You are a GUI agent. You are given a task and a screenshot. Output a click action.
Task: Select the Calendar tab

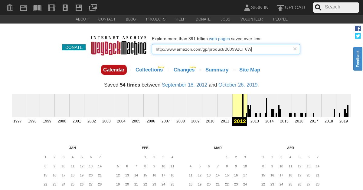tap(114, 70)
